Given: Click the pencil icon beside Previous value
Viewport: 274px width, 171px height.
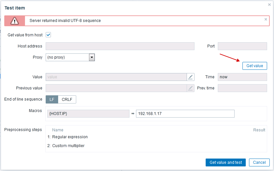Looking at the screenshot, I should point(191,88).
